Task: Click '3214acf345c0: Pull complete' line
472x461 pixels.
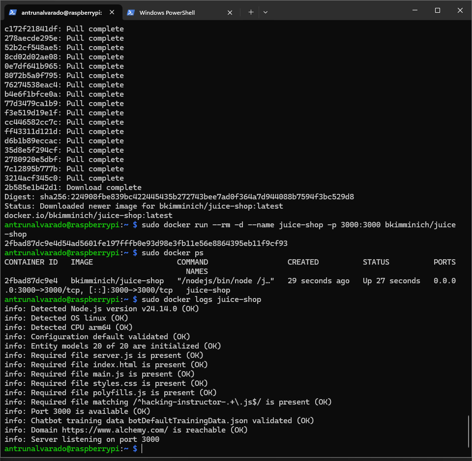Action: coord(64,178)
